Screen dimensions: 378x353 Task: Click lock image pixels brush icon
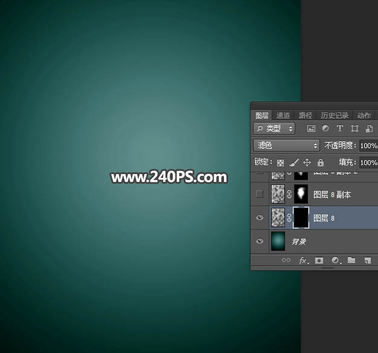tap(294, 163)
